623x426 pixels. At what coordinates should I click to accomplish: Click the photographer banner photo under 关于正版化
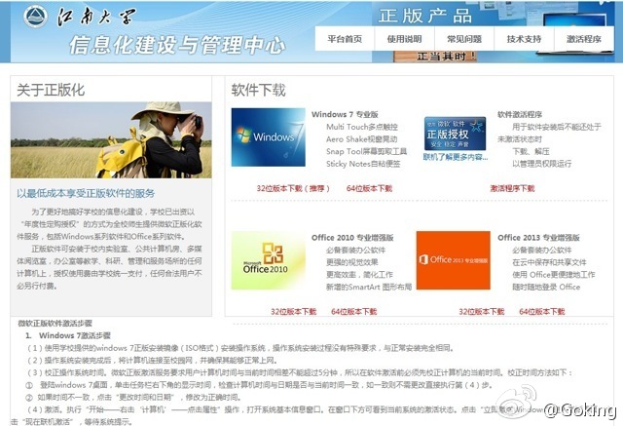pos(111,140)
